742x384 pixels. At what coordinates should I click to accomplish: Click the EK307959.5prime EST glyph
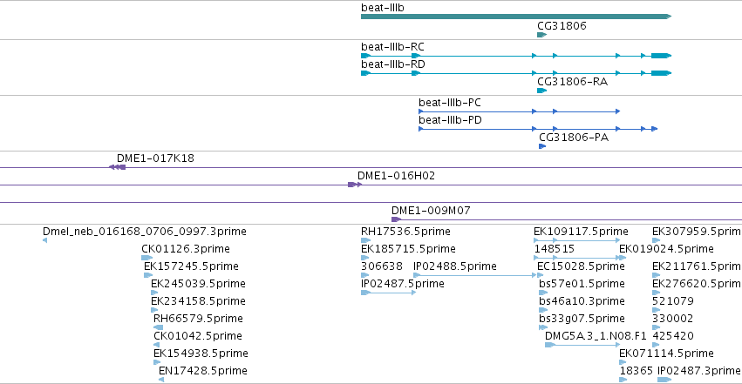coord(657,240)
